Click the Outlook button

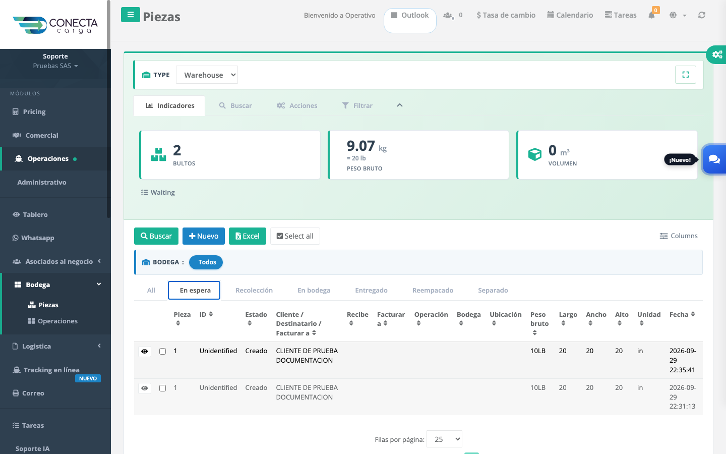coord(410,20)
